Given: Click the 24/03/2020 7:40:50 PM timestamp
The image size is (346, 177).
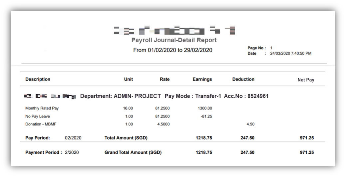Looking at the screenshot, I should click(290, 53).
